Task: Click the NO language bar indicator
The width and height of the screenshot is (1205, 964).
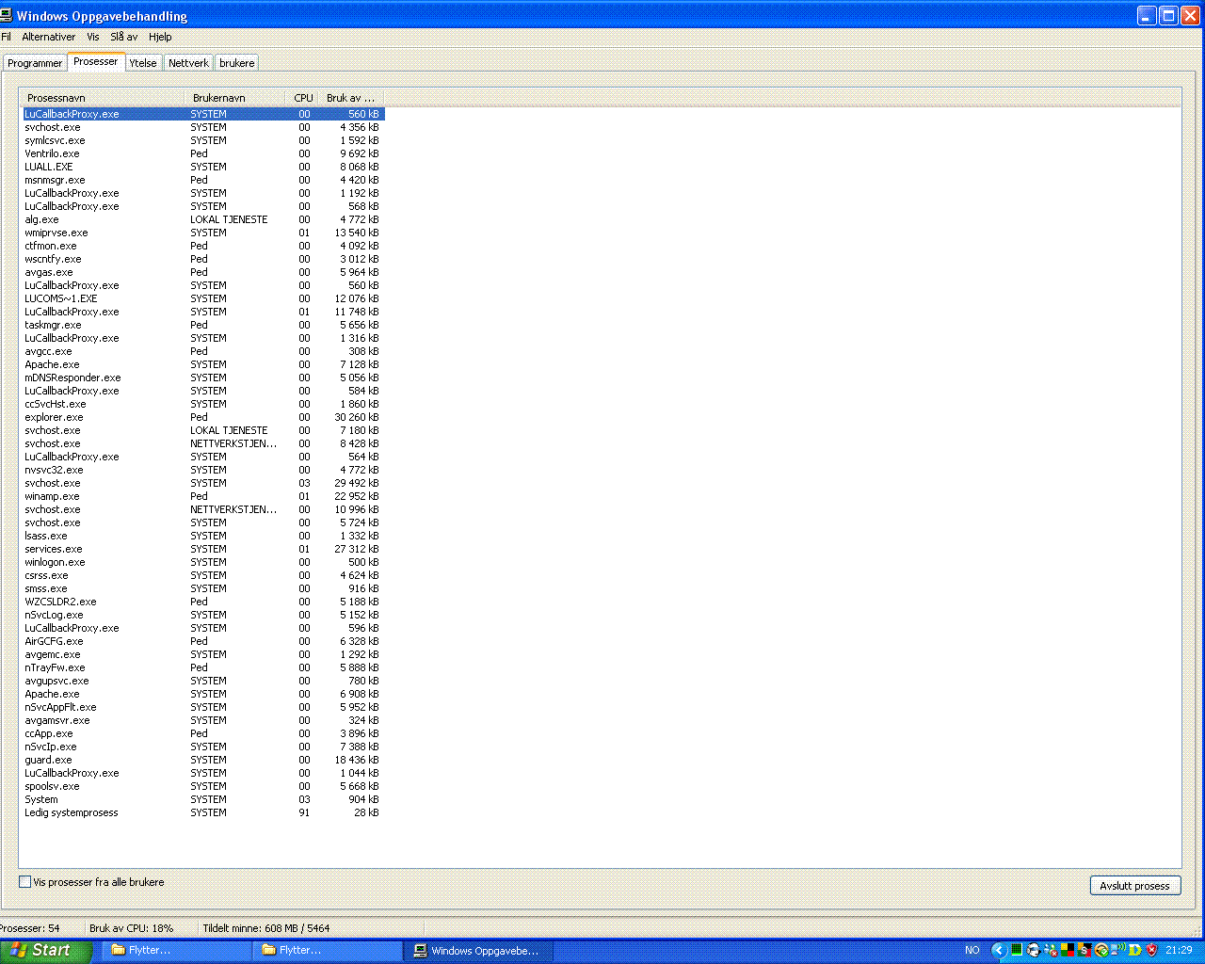Action: 972,950
